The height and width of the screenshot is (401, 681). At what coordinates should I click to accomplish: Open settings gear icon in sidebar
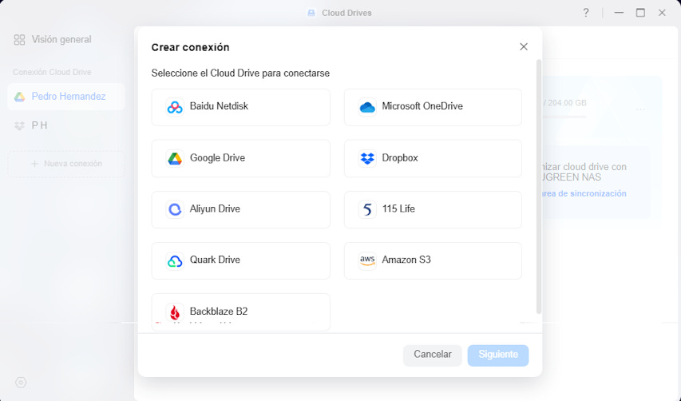click(21, 383)
